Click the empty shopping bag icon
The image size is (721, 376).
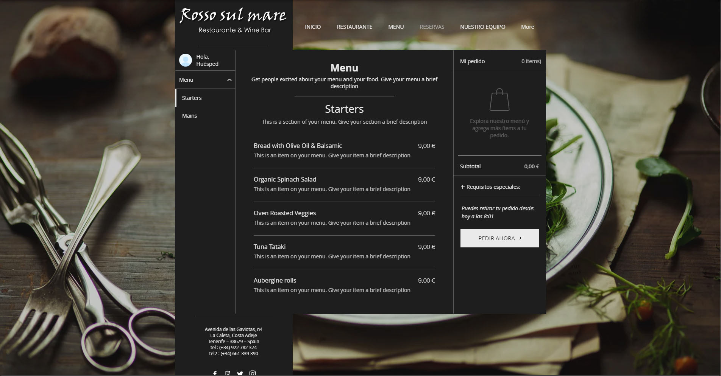(499, 100)
